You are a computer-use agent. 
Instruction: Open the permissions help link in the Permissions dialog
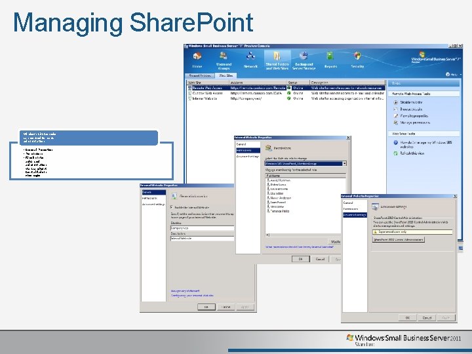300,247
